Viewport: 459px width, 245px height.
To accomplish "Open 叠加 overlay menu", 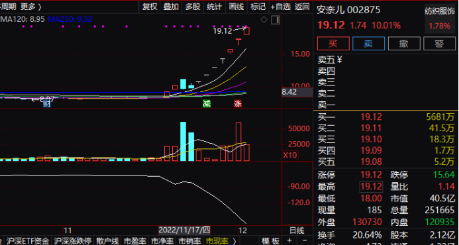I will [x=171, y=7].
